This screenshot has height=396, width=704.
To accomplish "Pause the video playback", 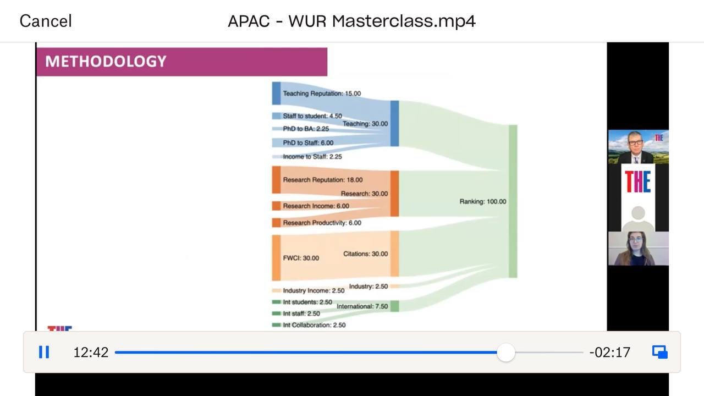I will pyautogui.click(x=44, y=352).
